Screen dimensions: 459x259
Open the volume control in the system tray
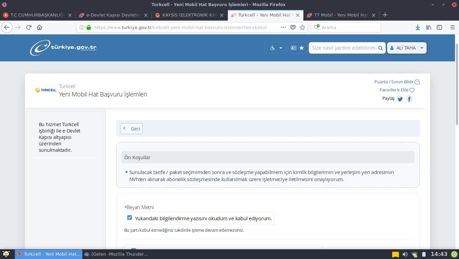tap(405, 254)
